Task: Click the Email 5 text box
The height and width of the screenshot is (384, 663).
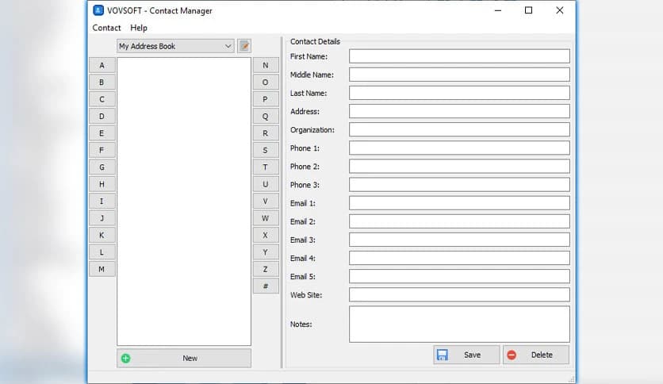Action: click(459, 277)
